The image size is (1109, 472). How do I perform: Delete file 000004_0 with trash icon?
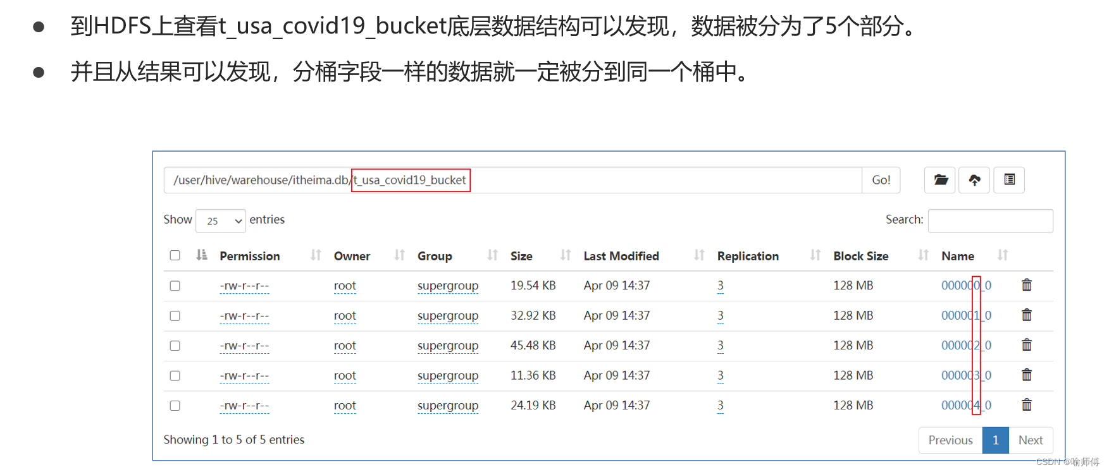(x=1027, y=405)
